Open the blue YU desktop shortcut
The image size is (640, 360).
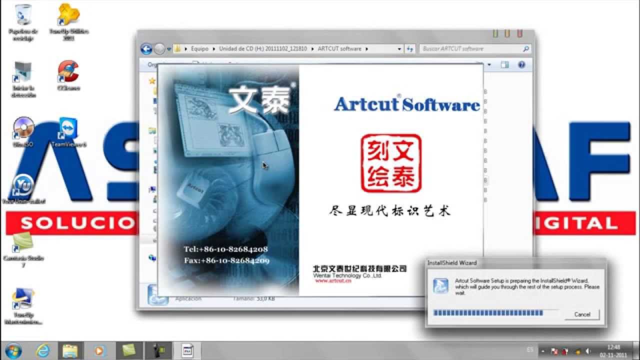pyautogui.click(x=23, y=189)
